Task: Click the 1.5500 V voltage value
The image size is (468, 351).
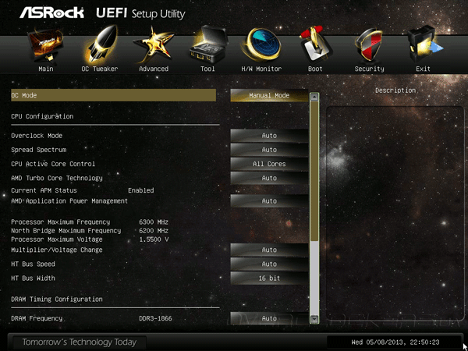Action: point(154,239)
